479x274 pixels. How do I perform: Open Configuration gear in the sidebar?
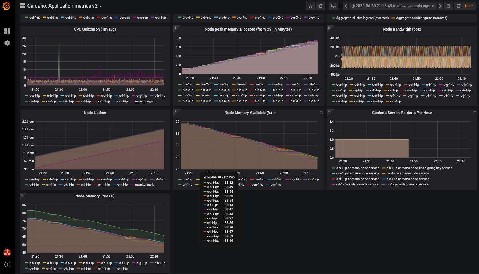(x=7, y=43)
